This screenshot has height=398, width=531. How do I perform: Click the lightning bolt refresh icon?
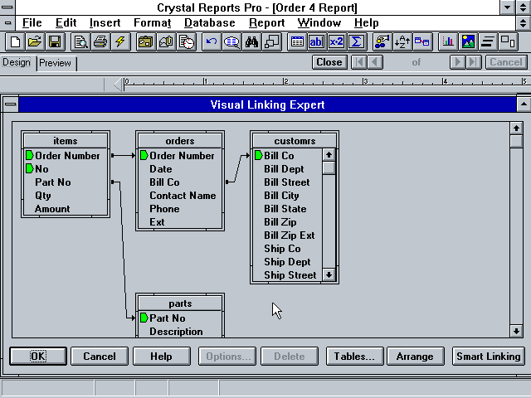tap(120, 42)
